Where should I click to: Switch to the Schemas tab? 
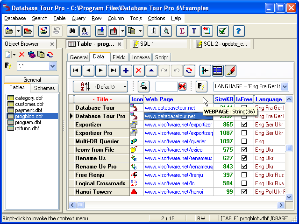pos(44,88)
